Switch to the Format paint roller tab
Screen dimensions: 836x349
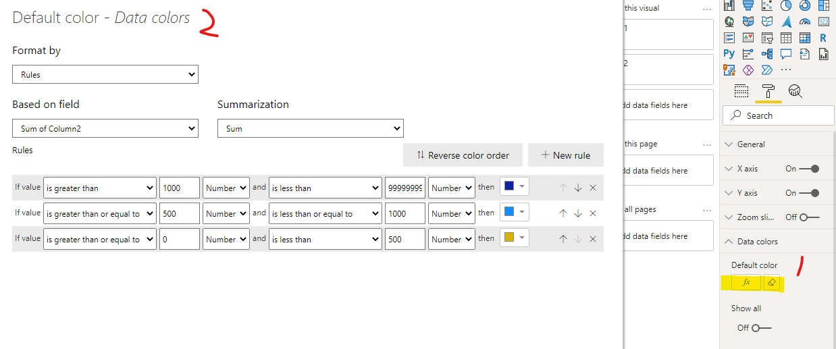pos(768,91)
